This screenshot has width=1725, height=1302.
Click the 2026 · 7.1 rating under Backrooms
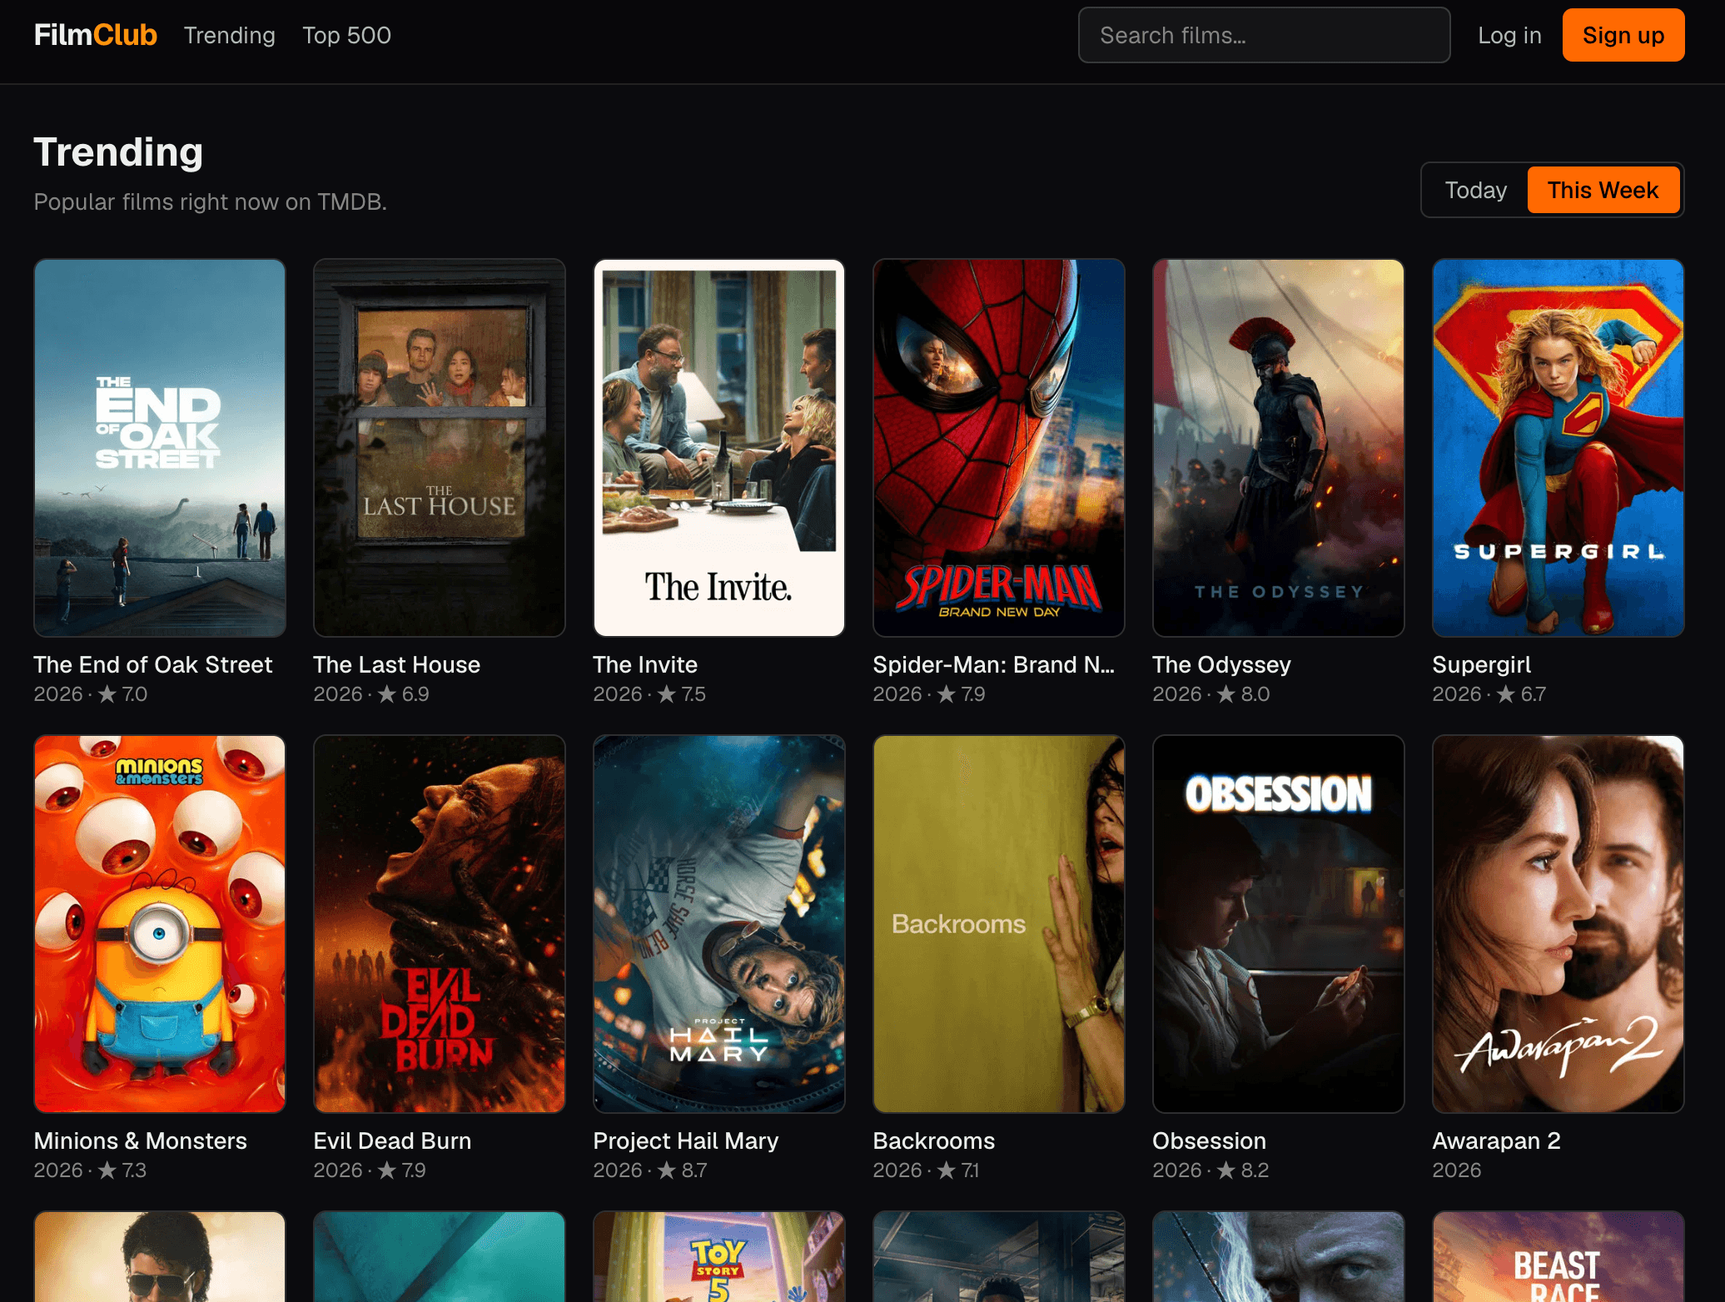click(926, 1170)
